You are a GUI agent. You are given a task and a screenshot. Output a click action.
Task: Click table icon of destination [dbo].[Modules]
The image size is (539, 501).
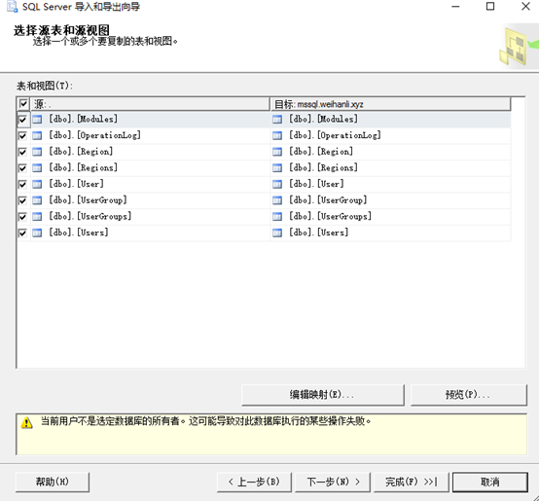[277, 120]
